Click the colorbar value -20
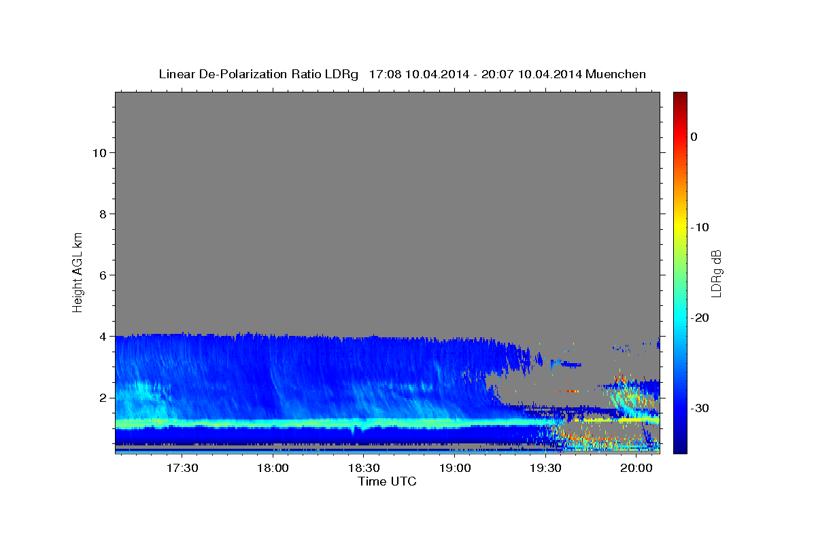 click(700, 318)
